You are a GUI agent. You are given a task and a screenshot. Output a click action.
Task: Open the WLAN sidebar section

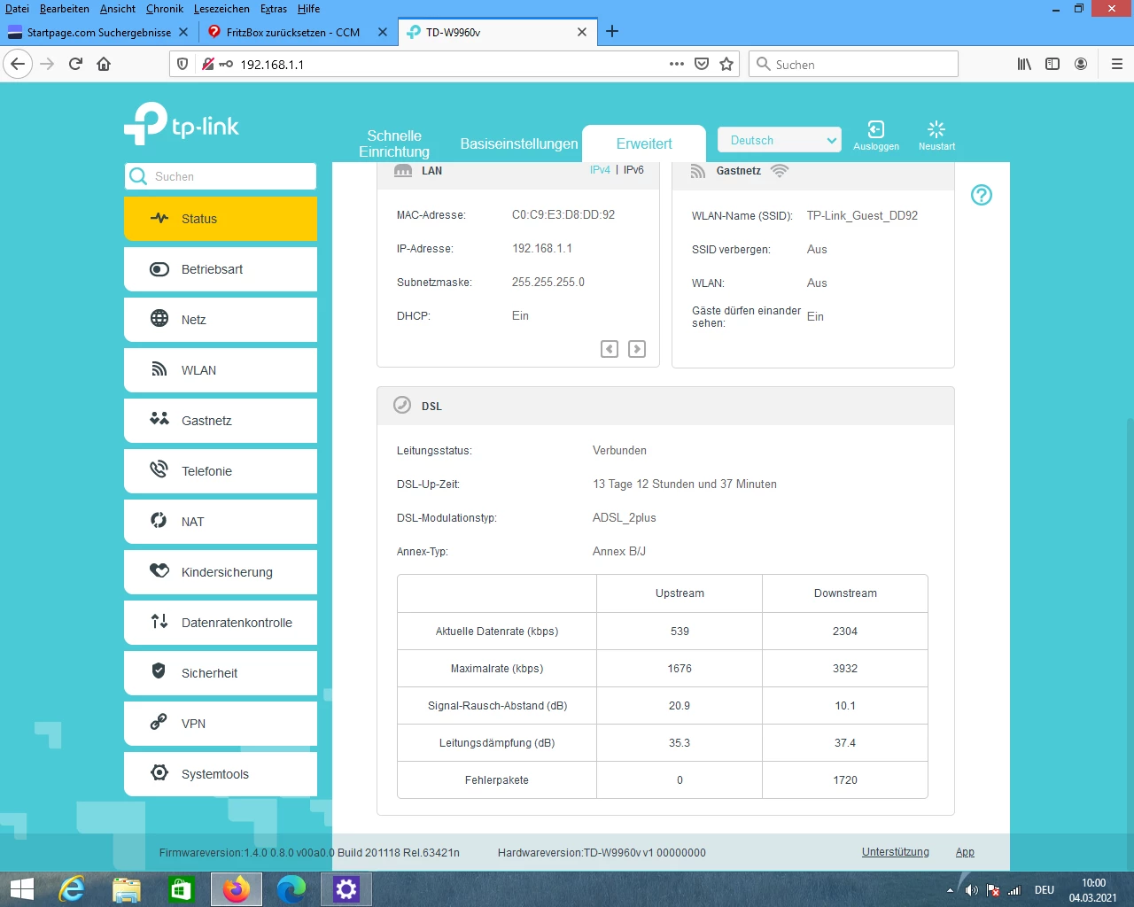point(221,370)
